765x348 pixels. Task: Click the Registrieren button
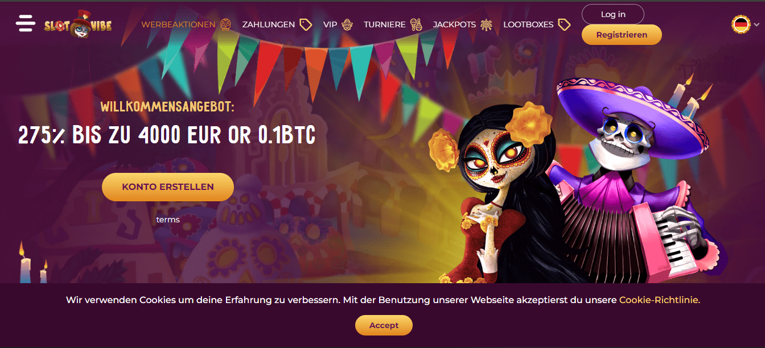pos(622,35)
